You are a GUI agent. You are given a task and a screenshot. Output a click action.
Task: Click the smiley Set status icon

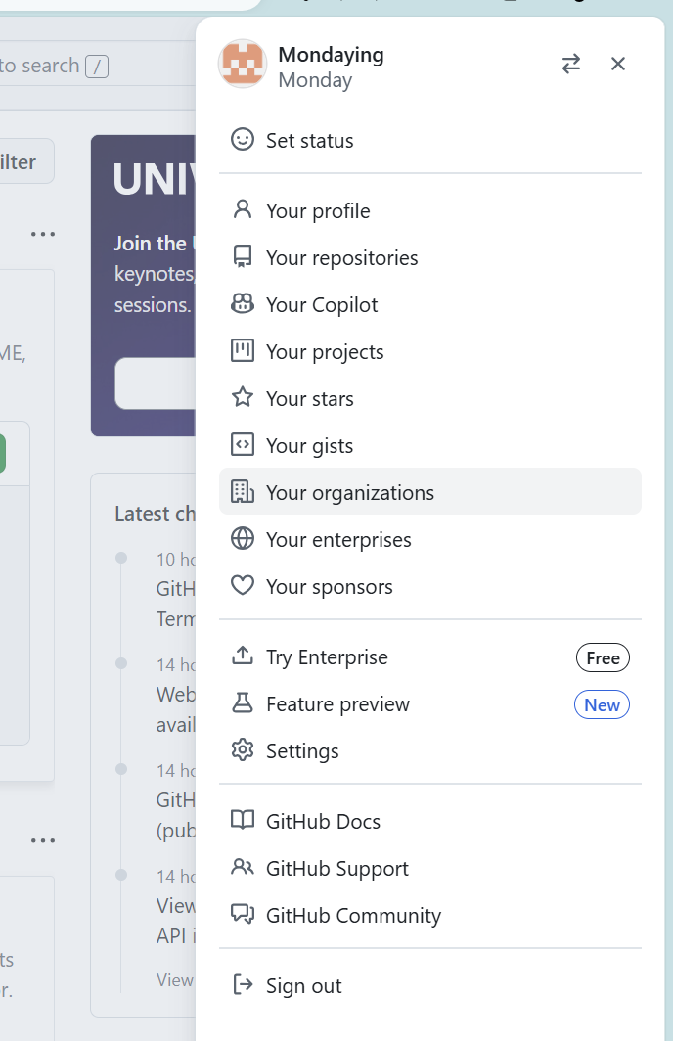(242, 140)
